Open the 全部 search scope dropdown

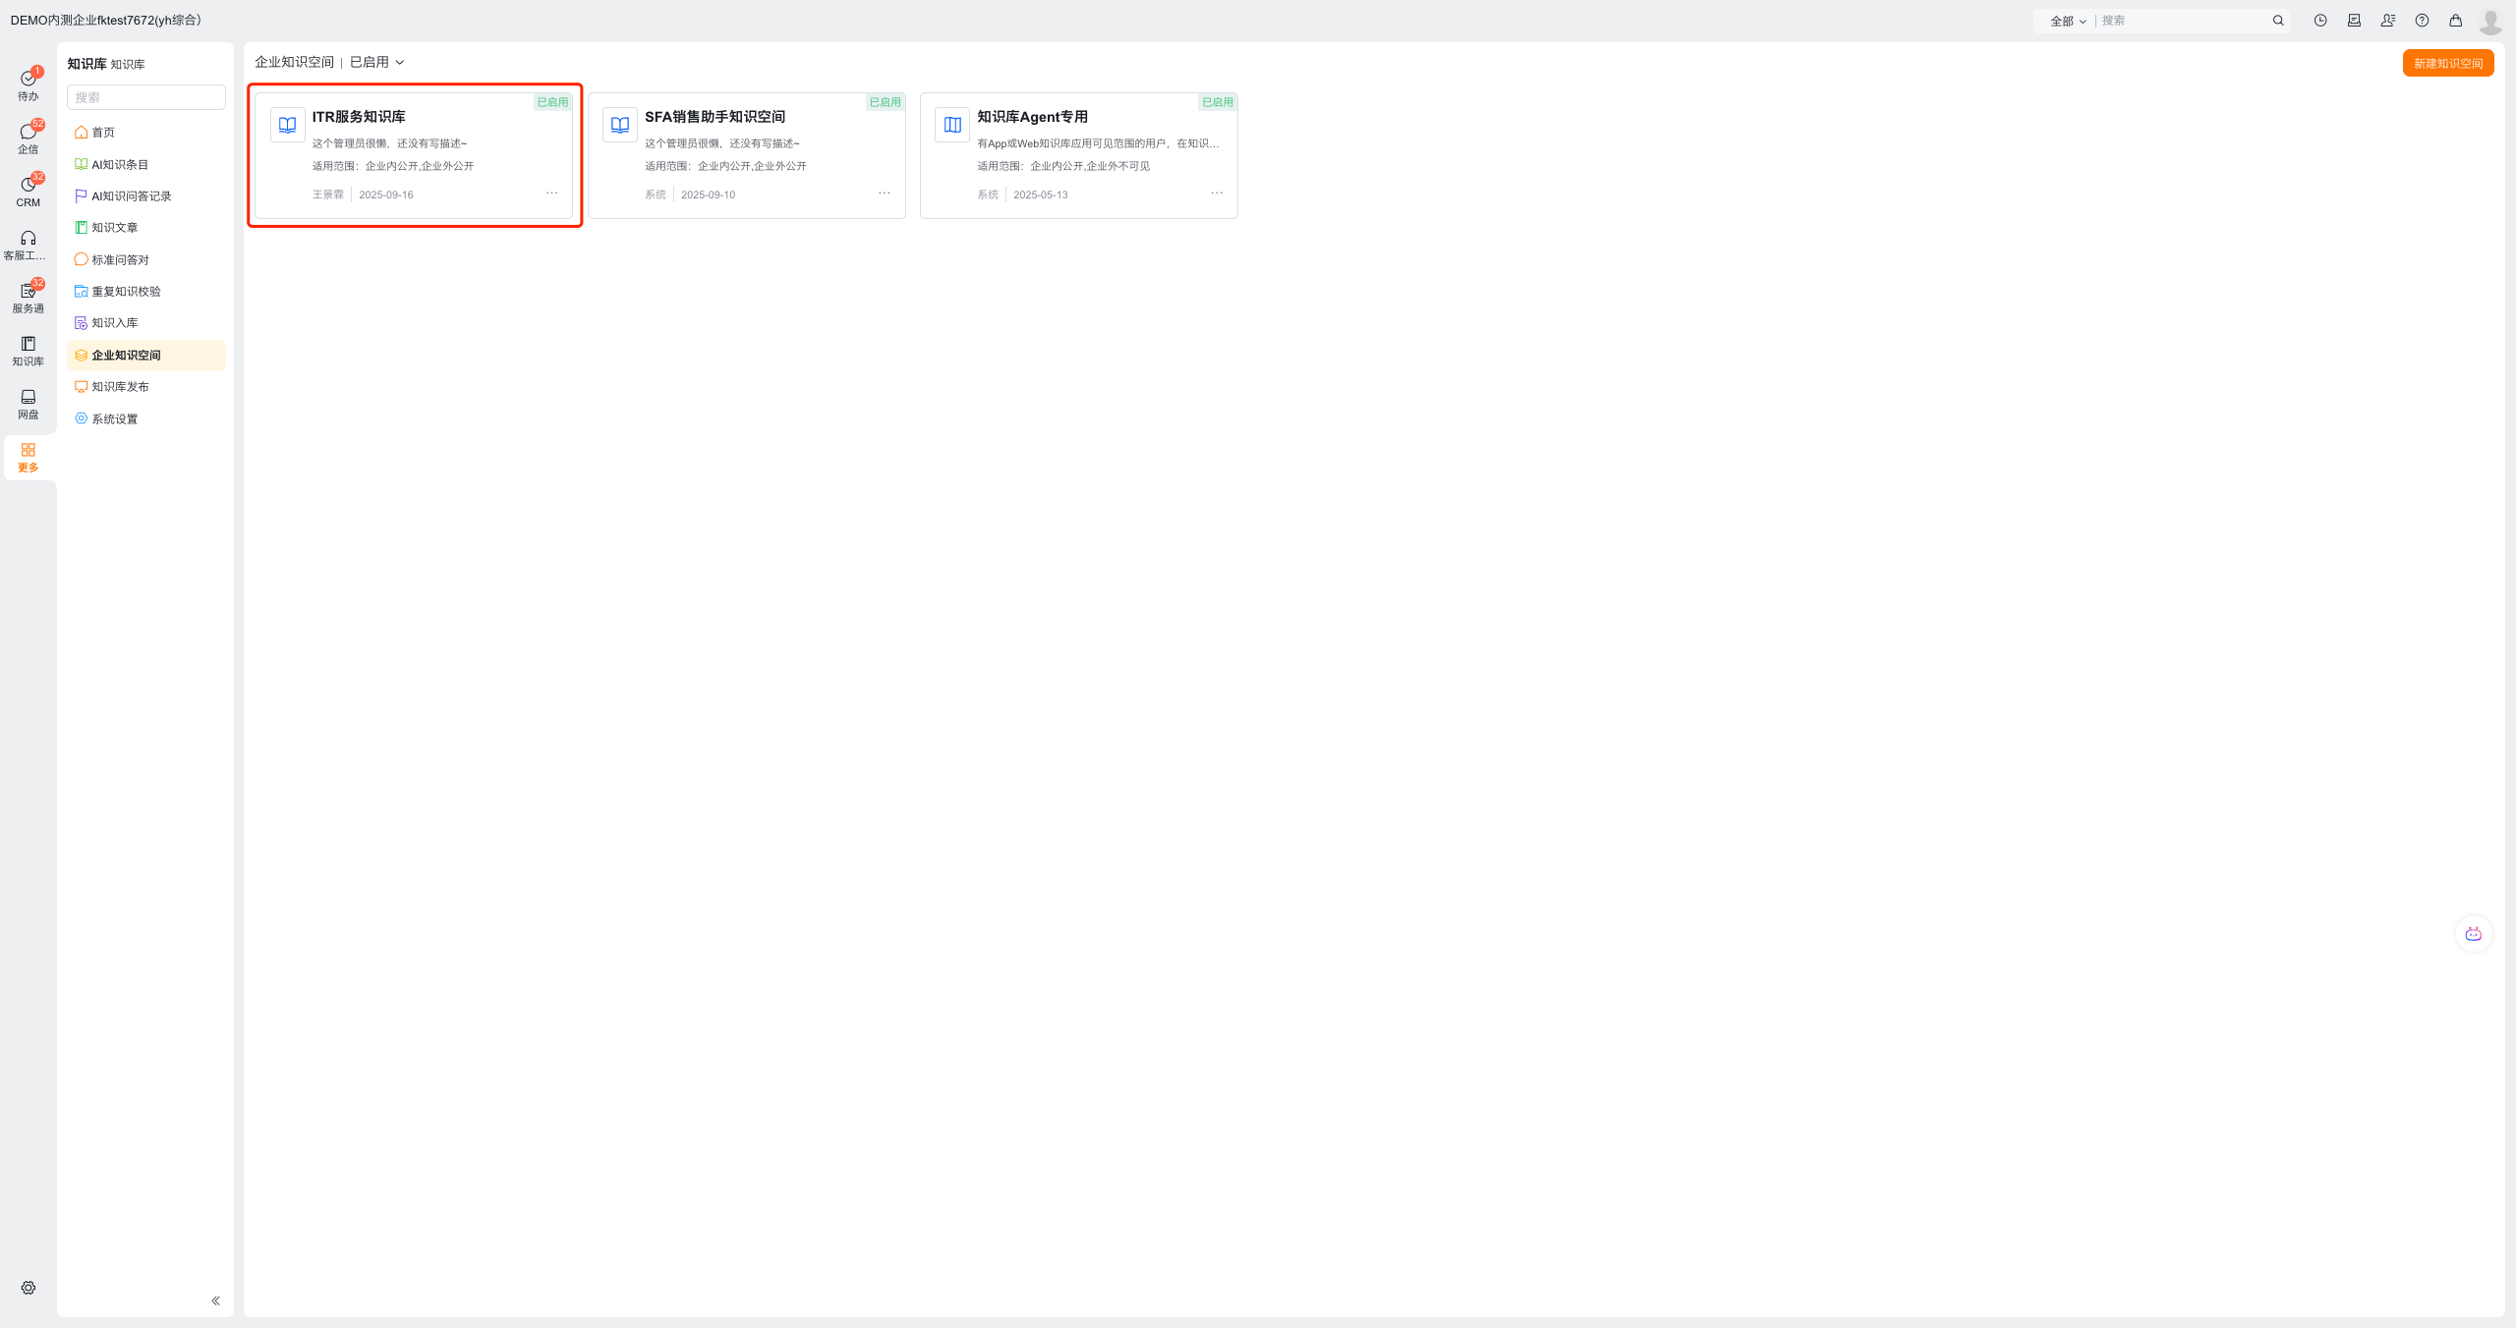tap(2068, 21)
